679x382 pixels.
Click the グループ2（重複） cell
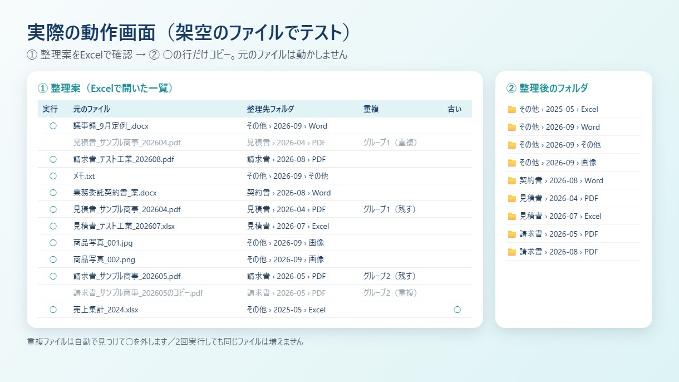click(x=390, y=293)
